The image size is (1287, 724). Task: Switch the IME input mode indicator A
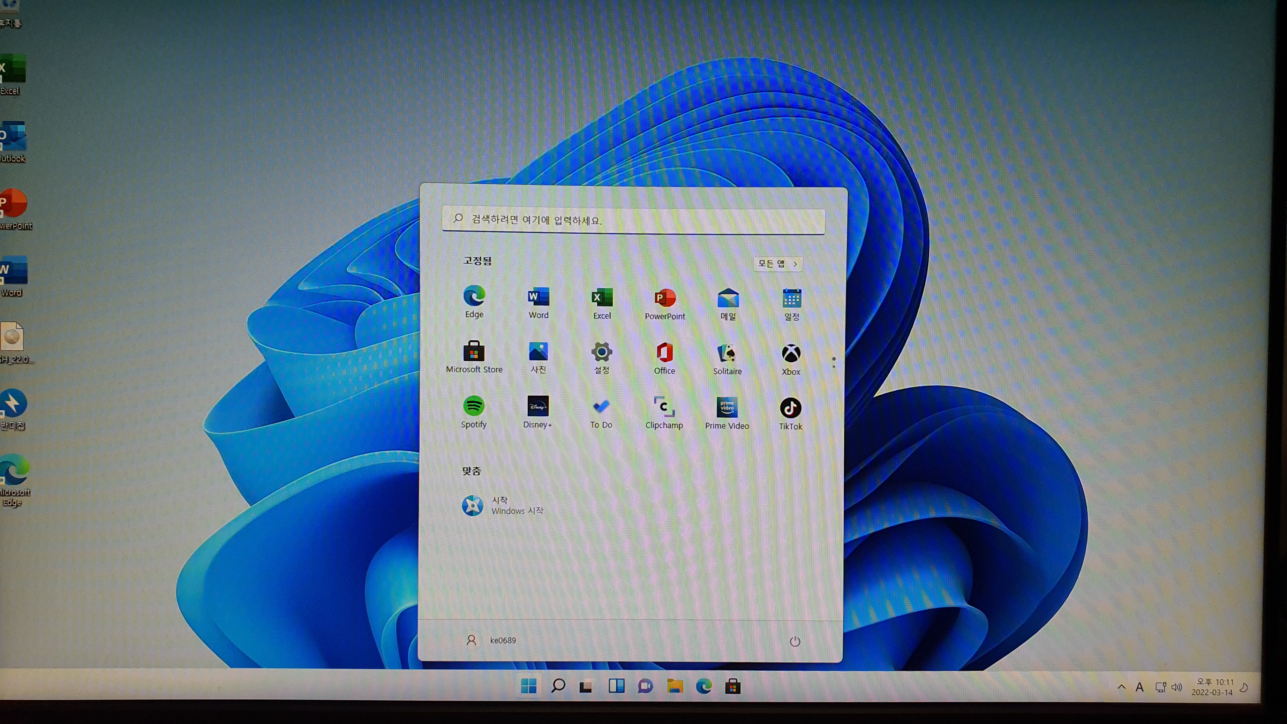[1140, 688]
